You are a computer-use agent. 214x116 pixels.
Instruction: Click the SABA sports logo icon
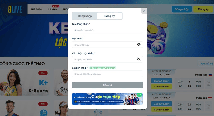click(44, 113)
